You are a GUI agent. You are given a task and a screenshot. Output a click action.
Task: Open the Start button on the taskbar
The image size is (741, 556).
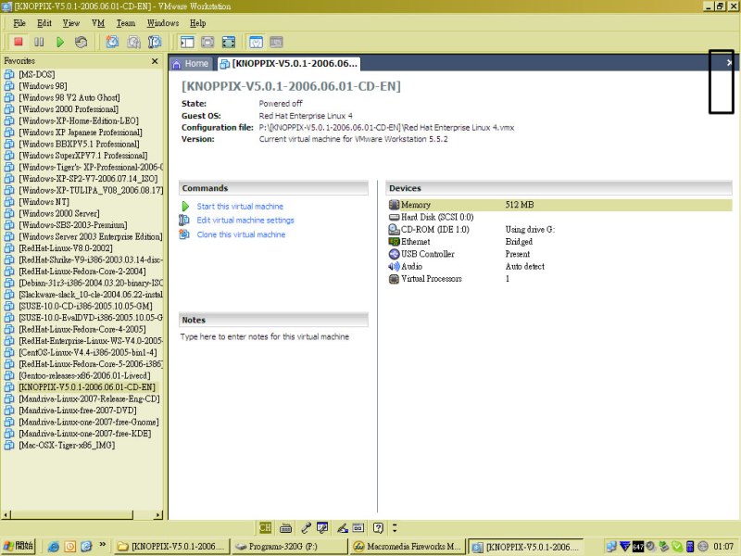click(x=18, y=546)
